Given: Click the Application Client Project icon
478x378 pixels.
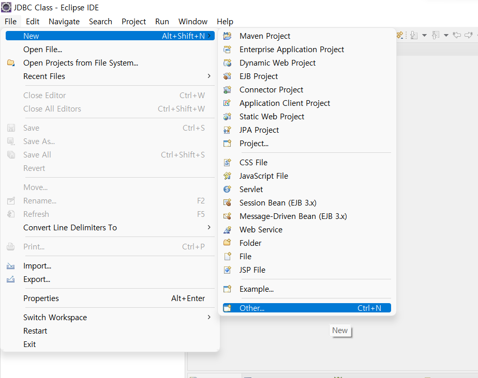Looking at the screenshot, I should pos(227,103).
